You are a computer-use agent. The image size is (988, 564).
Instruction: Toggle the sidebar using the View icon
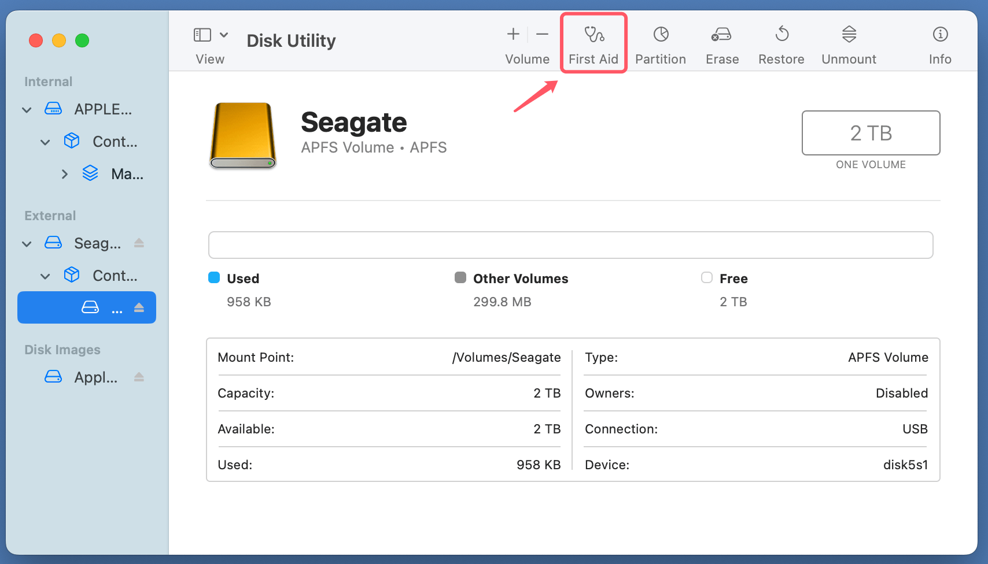[x=202, y=34]
